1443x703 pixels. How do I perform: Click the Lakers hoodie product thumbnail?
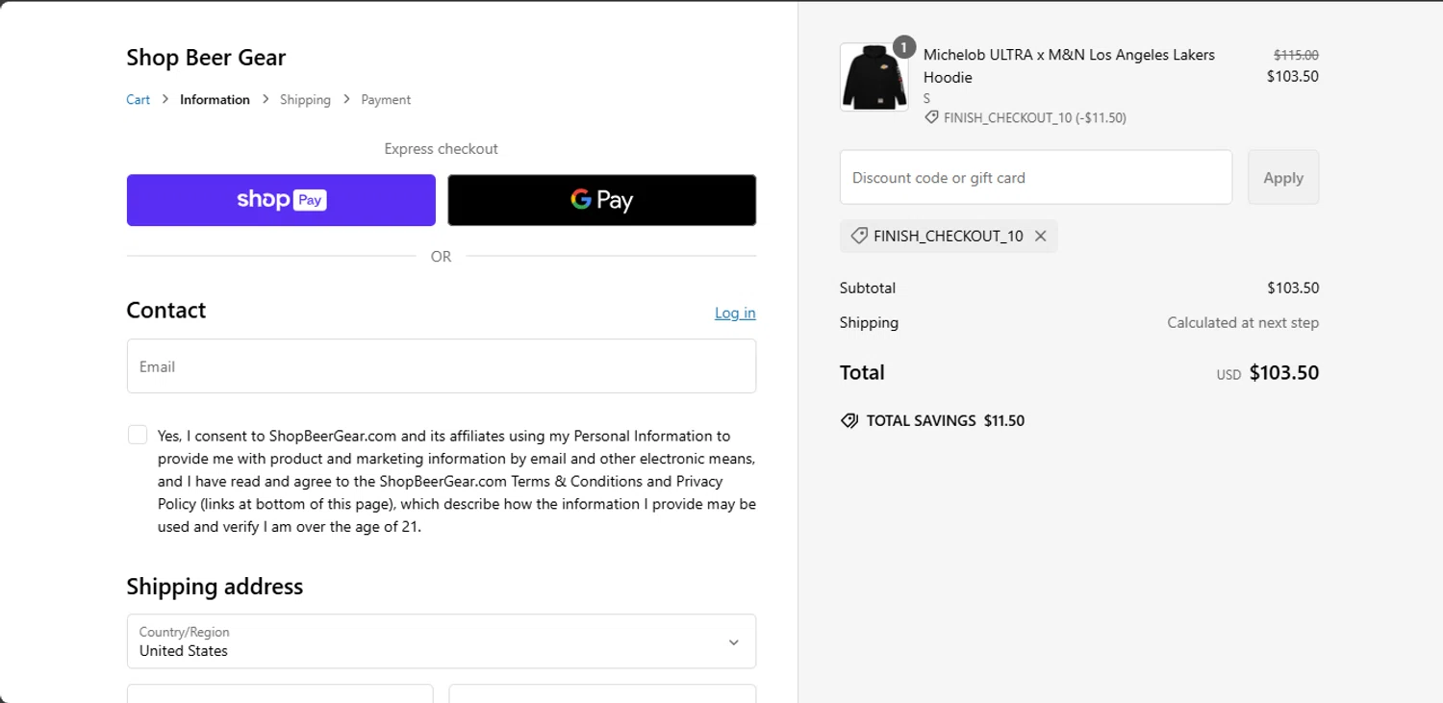point(873,77)
